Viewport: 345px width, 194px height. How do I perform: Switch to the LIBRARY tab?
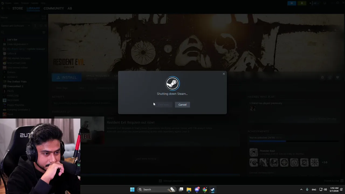coord(33,8)
